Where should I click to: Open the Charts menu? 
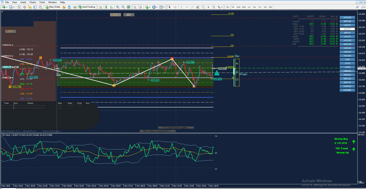pos(32,2)
